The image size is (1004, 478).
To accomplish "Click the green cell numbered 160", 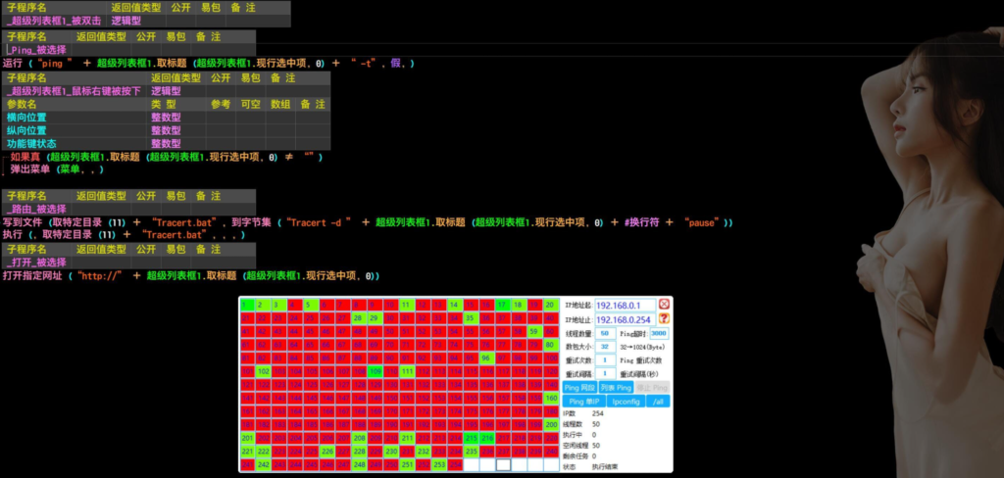I will [550, 398].
